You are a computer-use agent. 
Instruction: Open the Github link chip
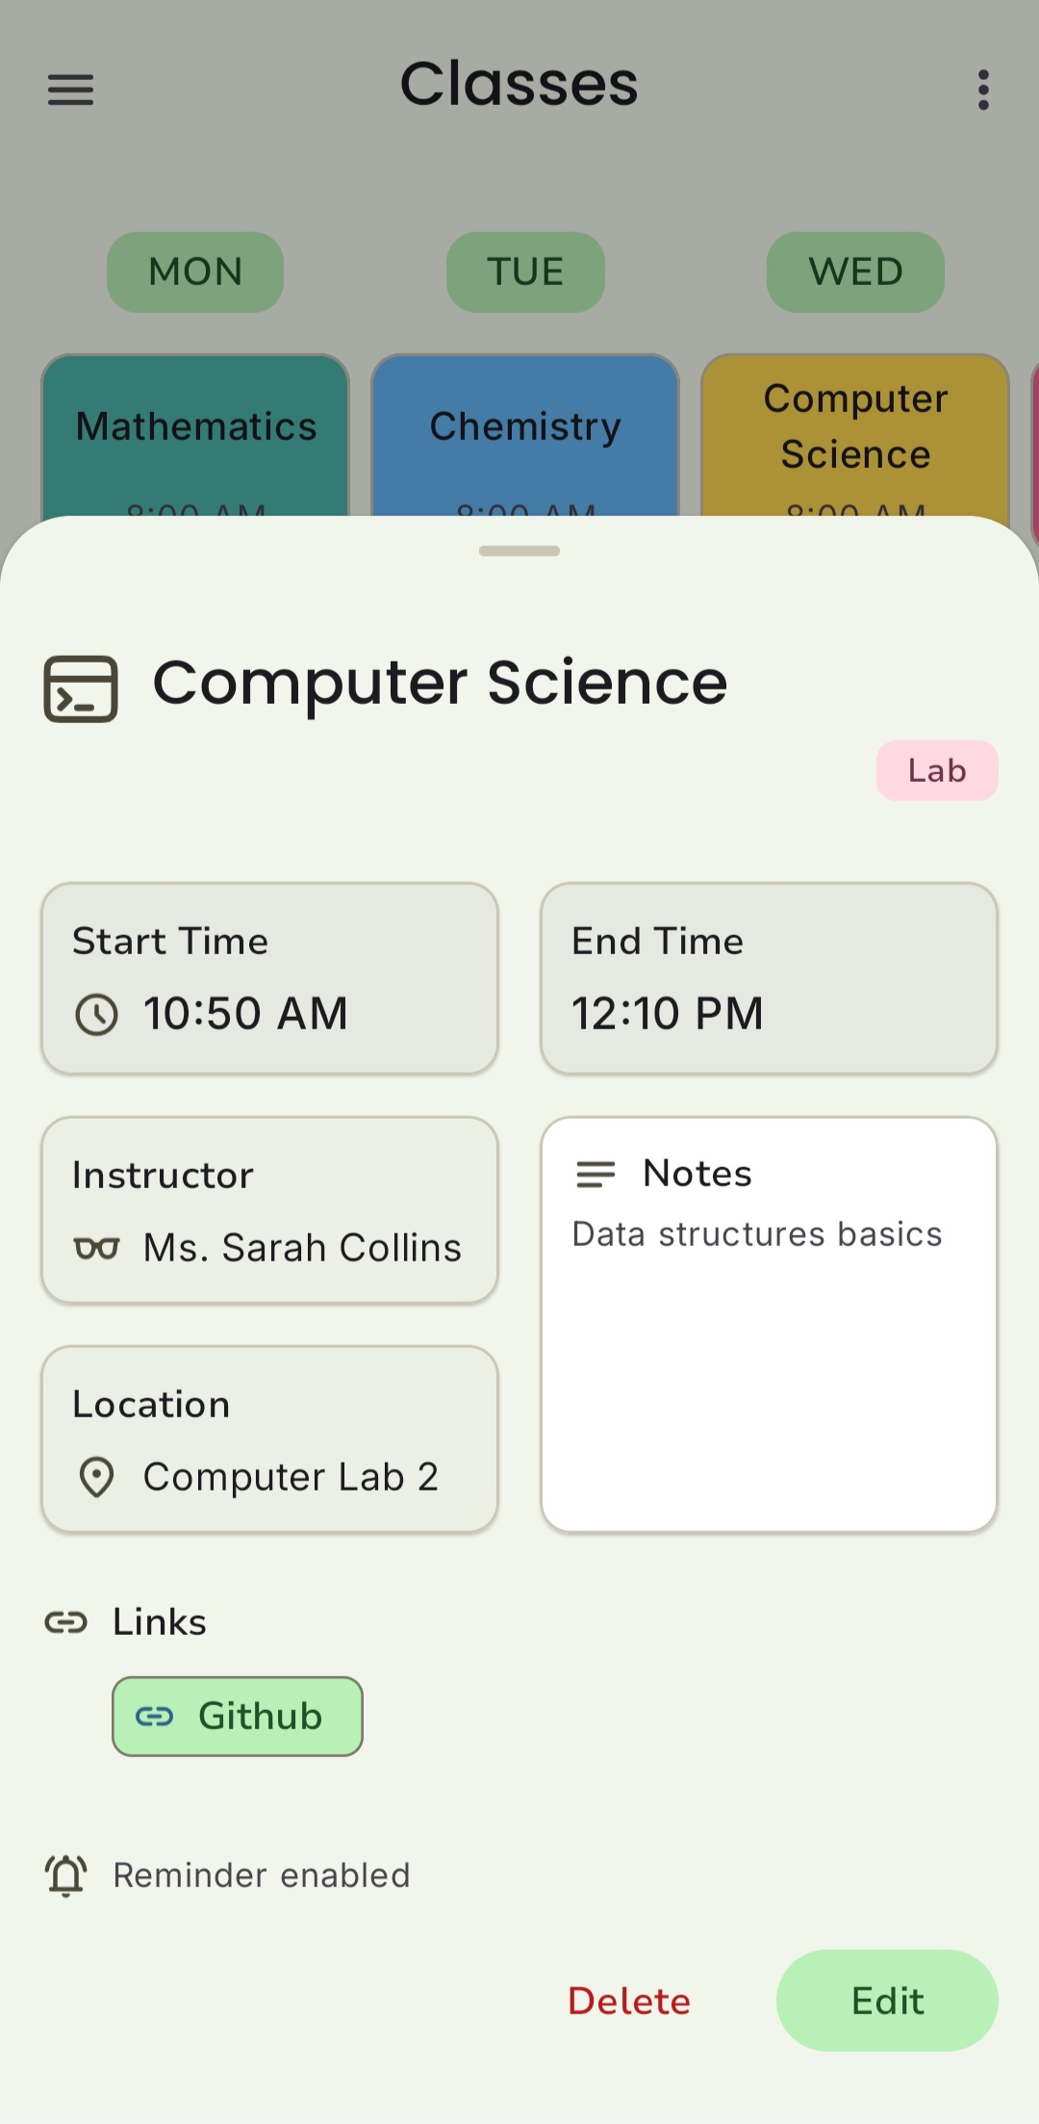point(238,1717)
